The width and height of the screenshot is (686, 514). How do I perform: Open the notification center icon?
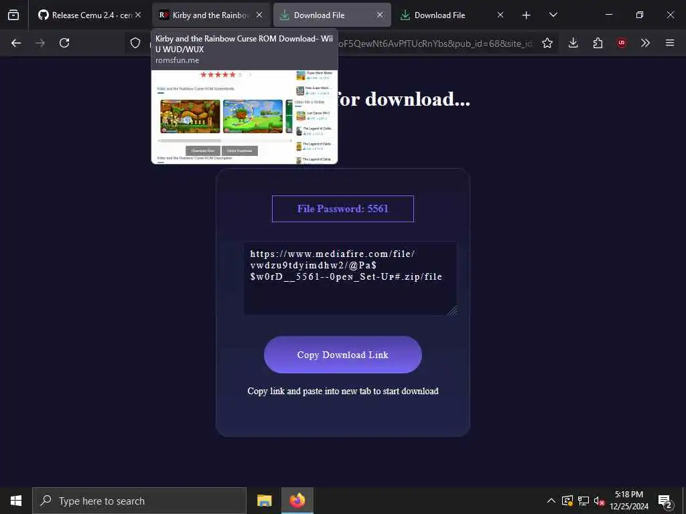[x=665, y=501]
